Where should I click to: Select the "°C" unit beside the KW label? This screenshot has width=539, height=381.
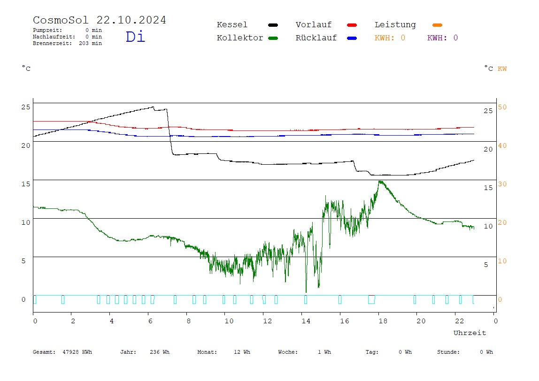(x=488, y=68)
